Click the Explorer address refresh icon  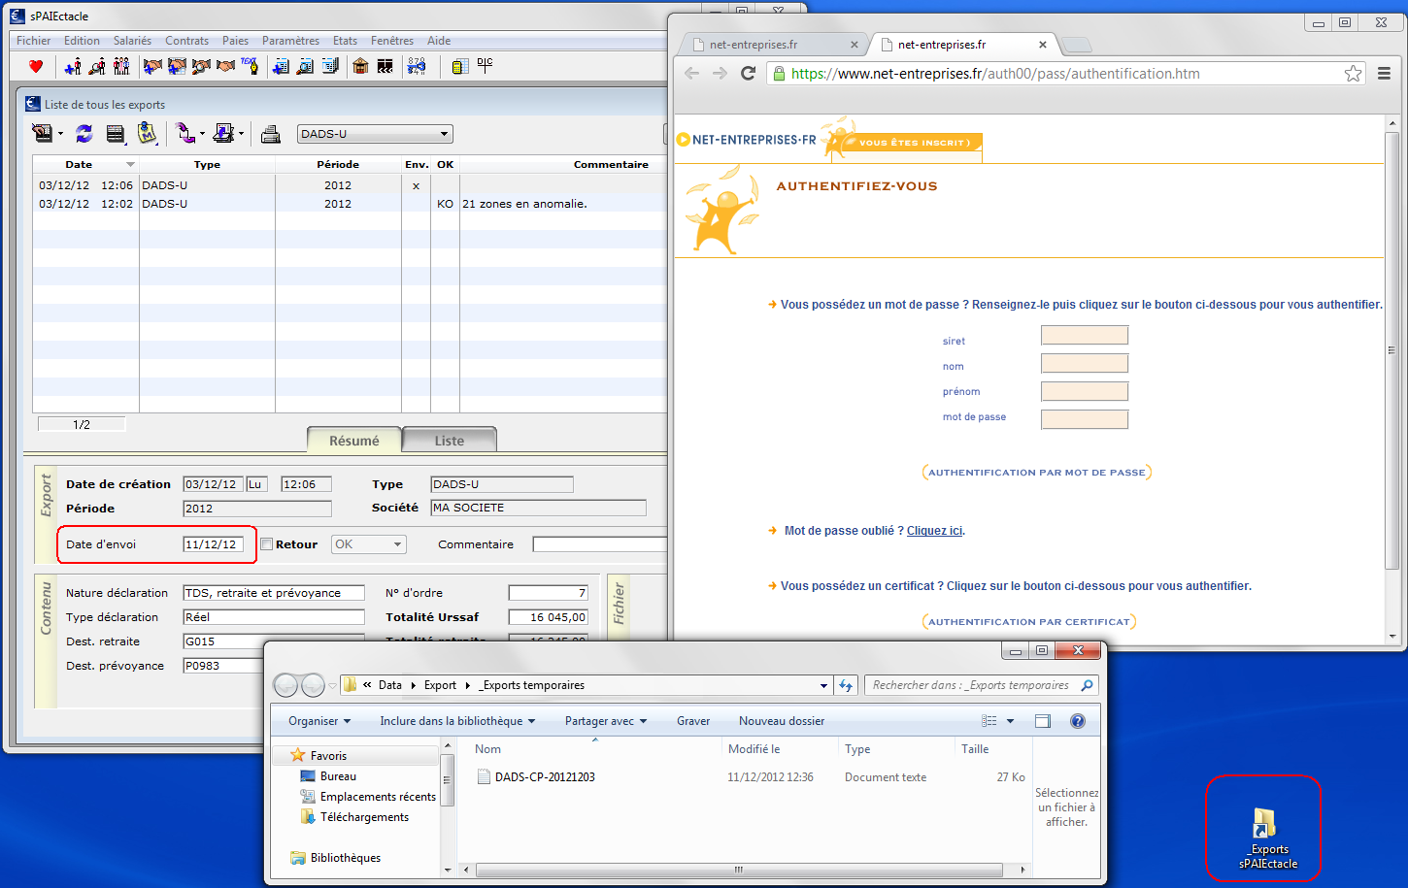click(846, 685)
